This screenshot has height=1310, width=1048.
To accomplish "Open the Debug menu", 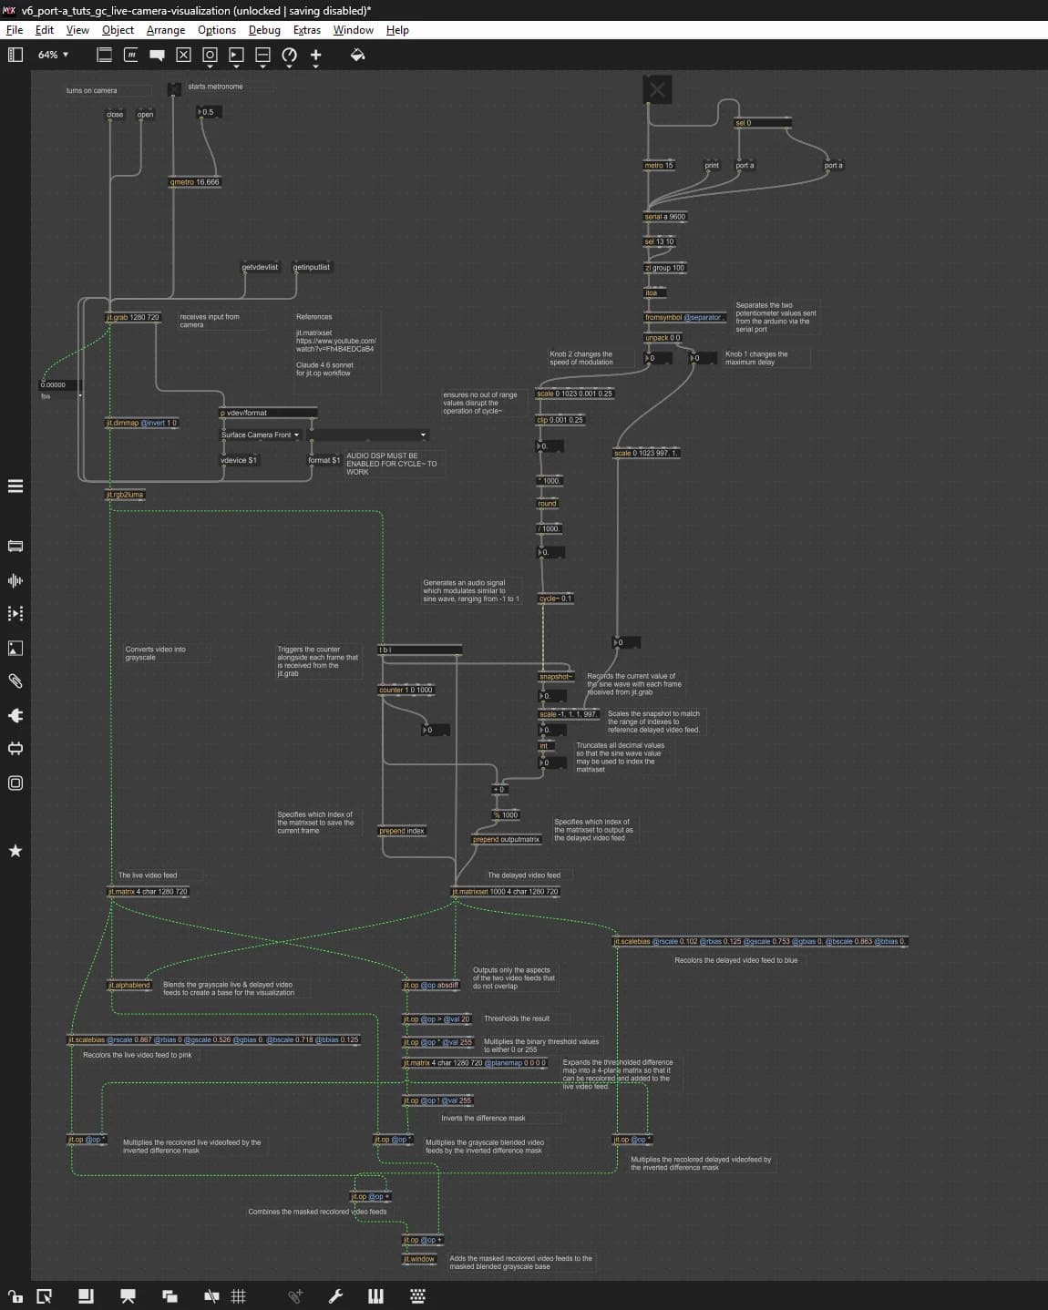I will coord(264,30).
